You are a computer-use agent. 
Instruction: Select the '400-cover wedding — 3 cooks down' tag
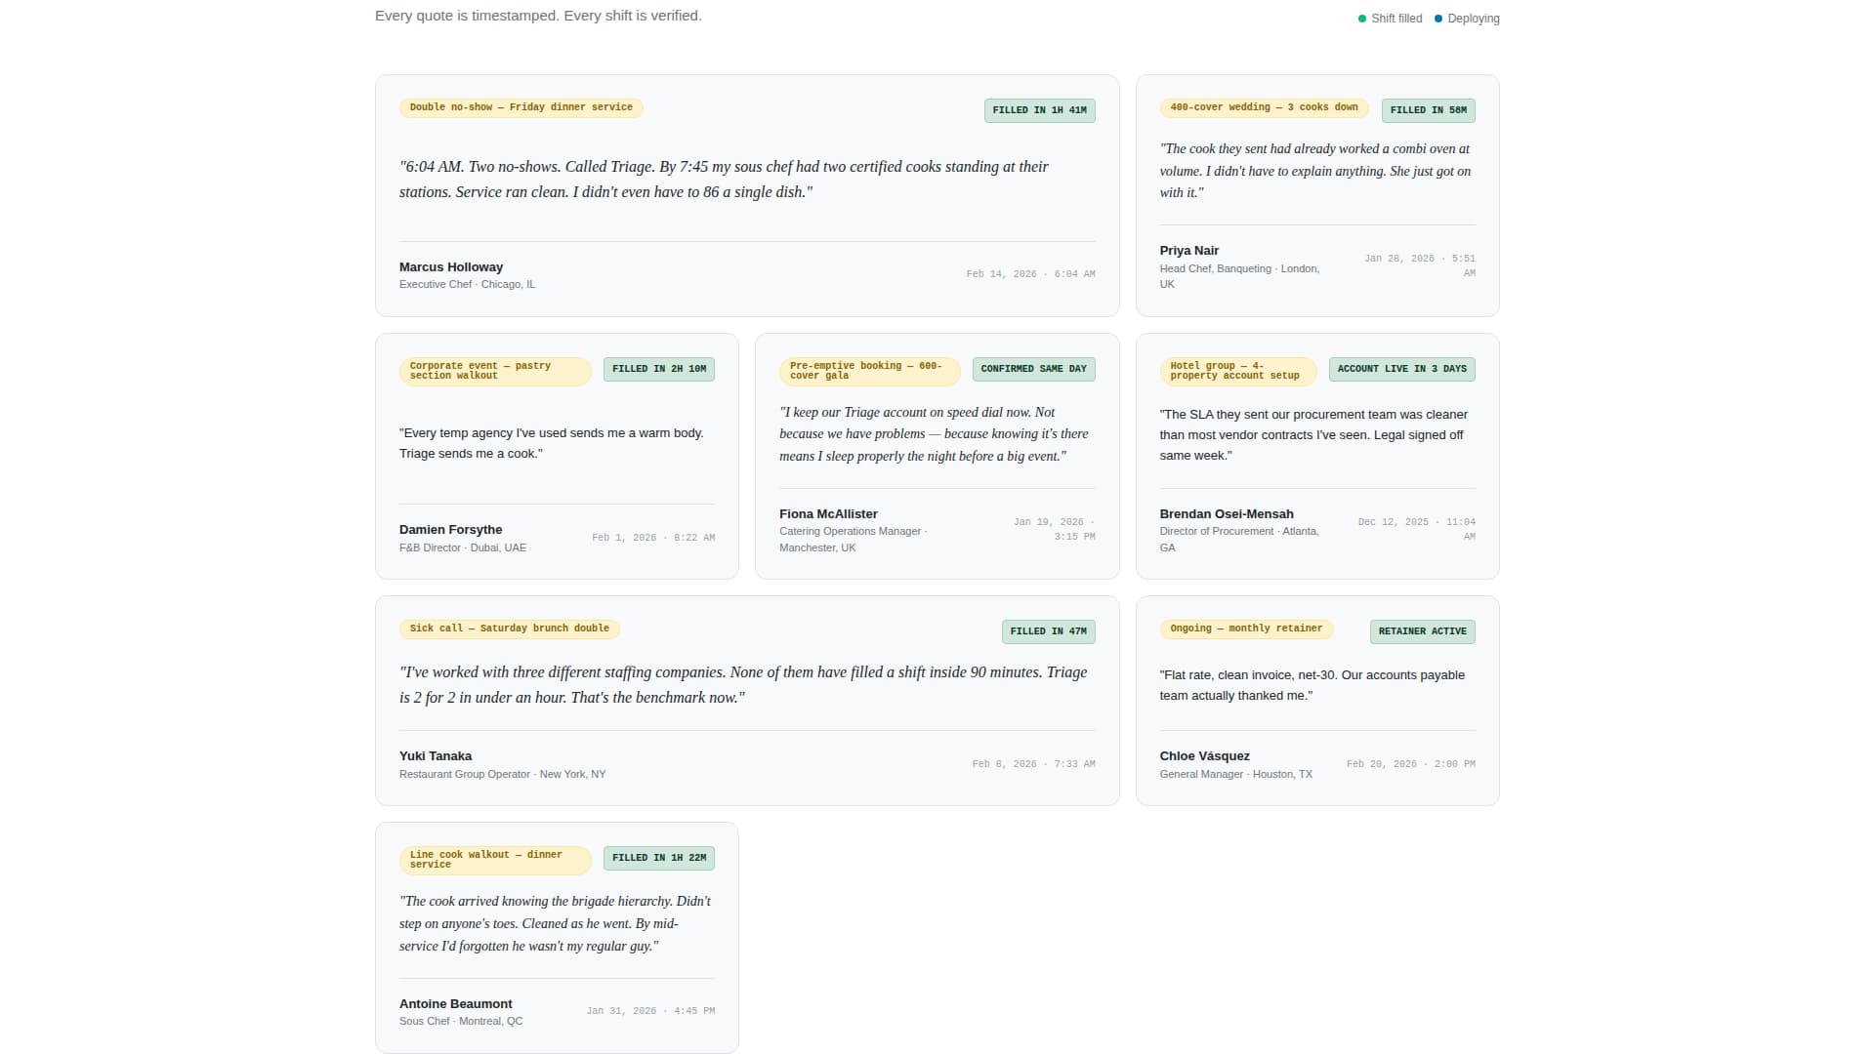[1265, 107]
